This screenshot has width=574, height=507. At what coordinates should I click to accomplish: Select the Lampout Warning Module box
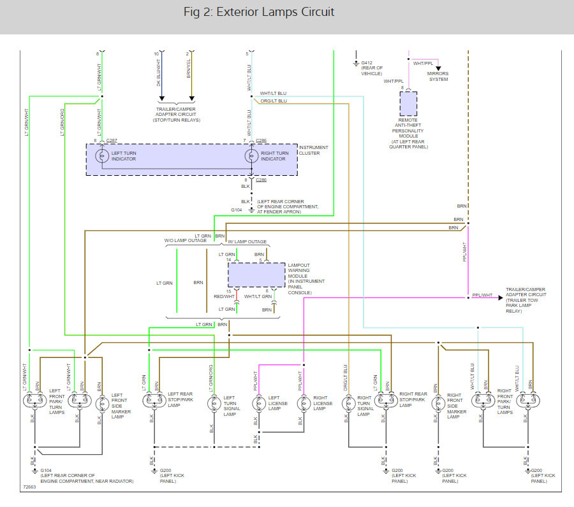[256, 275]
